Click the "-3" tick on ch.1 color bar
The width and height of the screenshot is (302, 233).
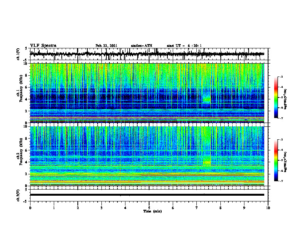click(x=281, y=77)
